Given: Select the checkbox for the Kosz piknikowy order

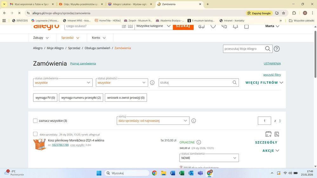Looking at the screenshot, I should tap(35, 134).
